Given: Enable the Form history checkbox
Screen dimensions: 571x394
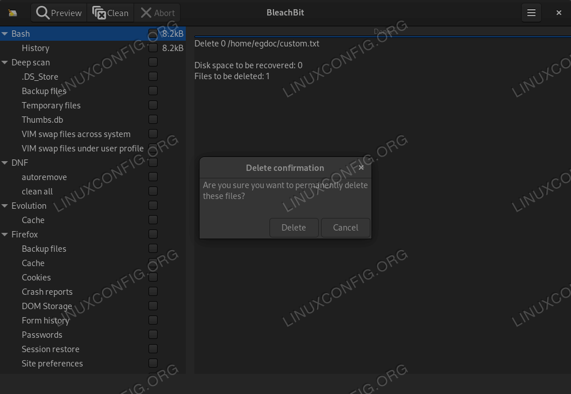Looking at the screenshot, I should (x=153, y=321).
